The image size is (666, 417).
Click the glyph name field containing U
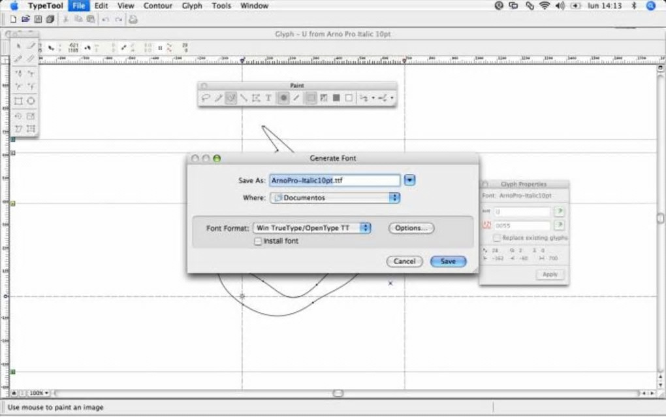[522, 211]
